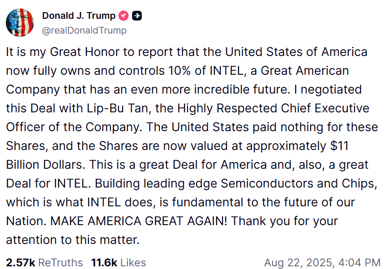Click the red verified checkmark badge
Screen dimensions: 388x269
124,16
